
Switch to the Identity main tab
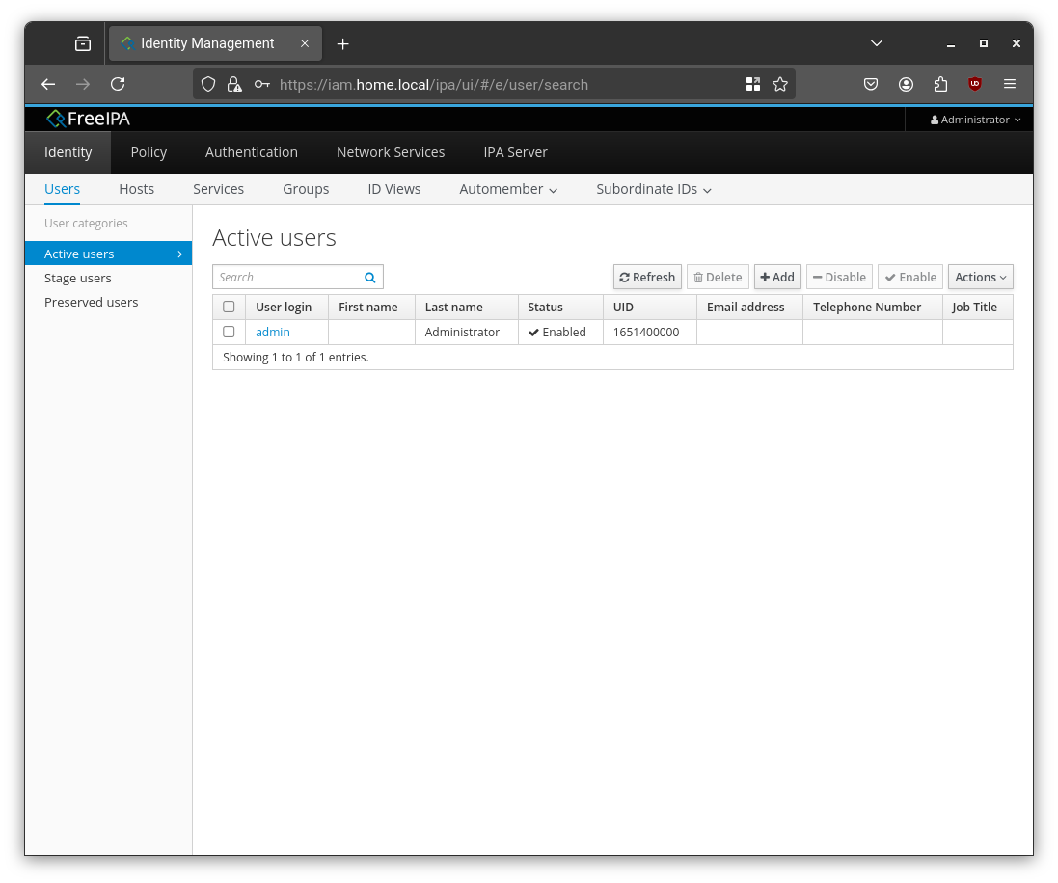68,152
